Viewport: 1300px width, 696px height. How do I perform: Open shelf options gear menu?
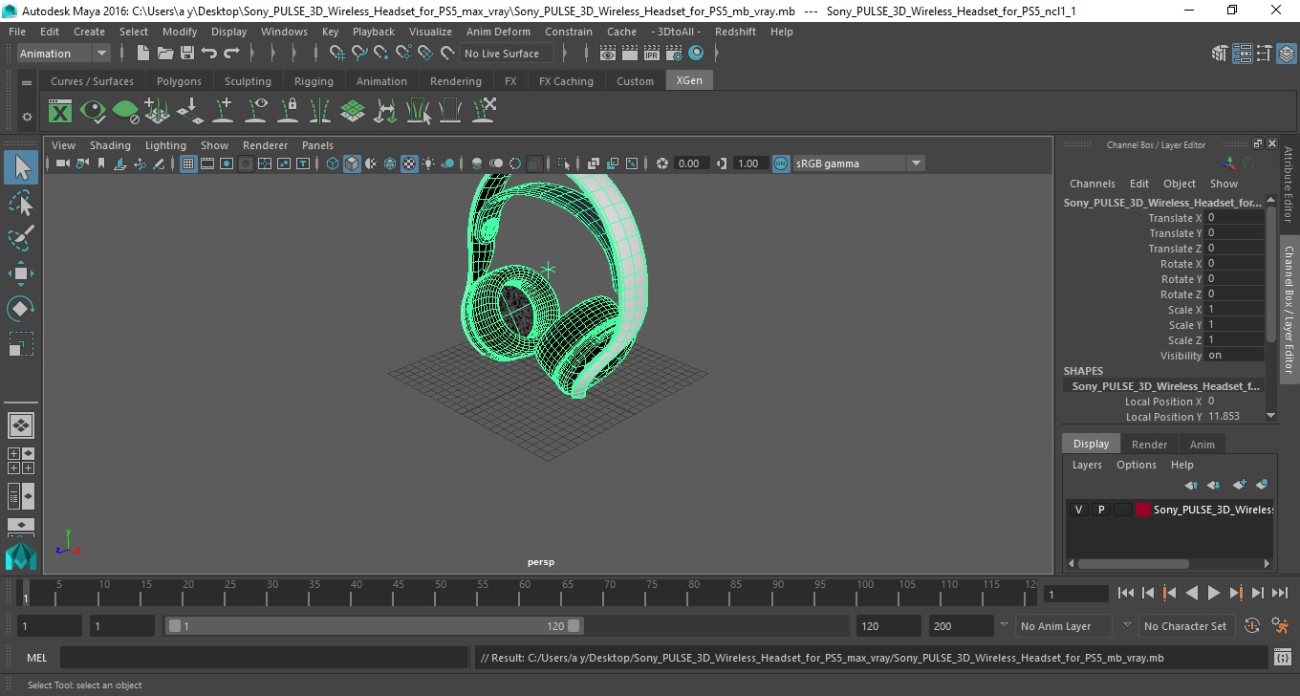pos(27,117)
